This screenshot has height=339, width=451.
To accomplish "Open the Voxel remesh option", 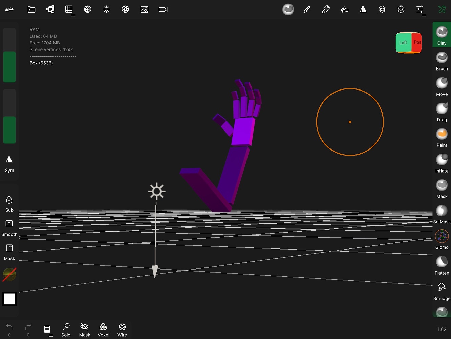I will pos(103,330).
